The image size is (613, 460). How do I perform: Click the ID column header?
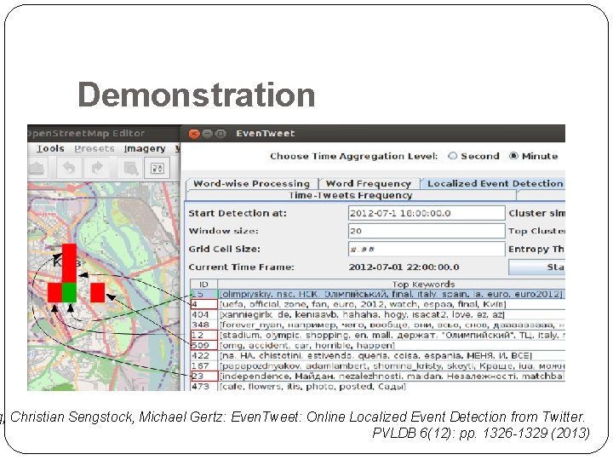203,285
